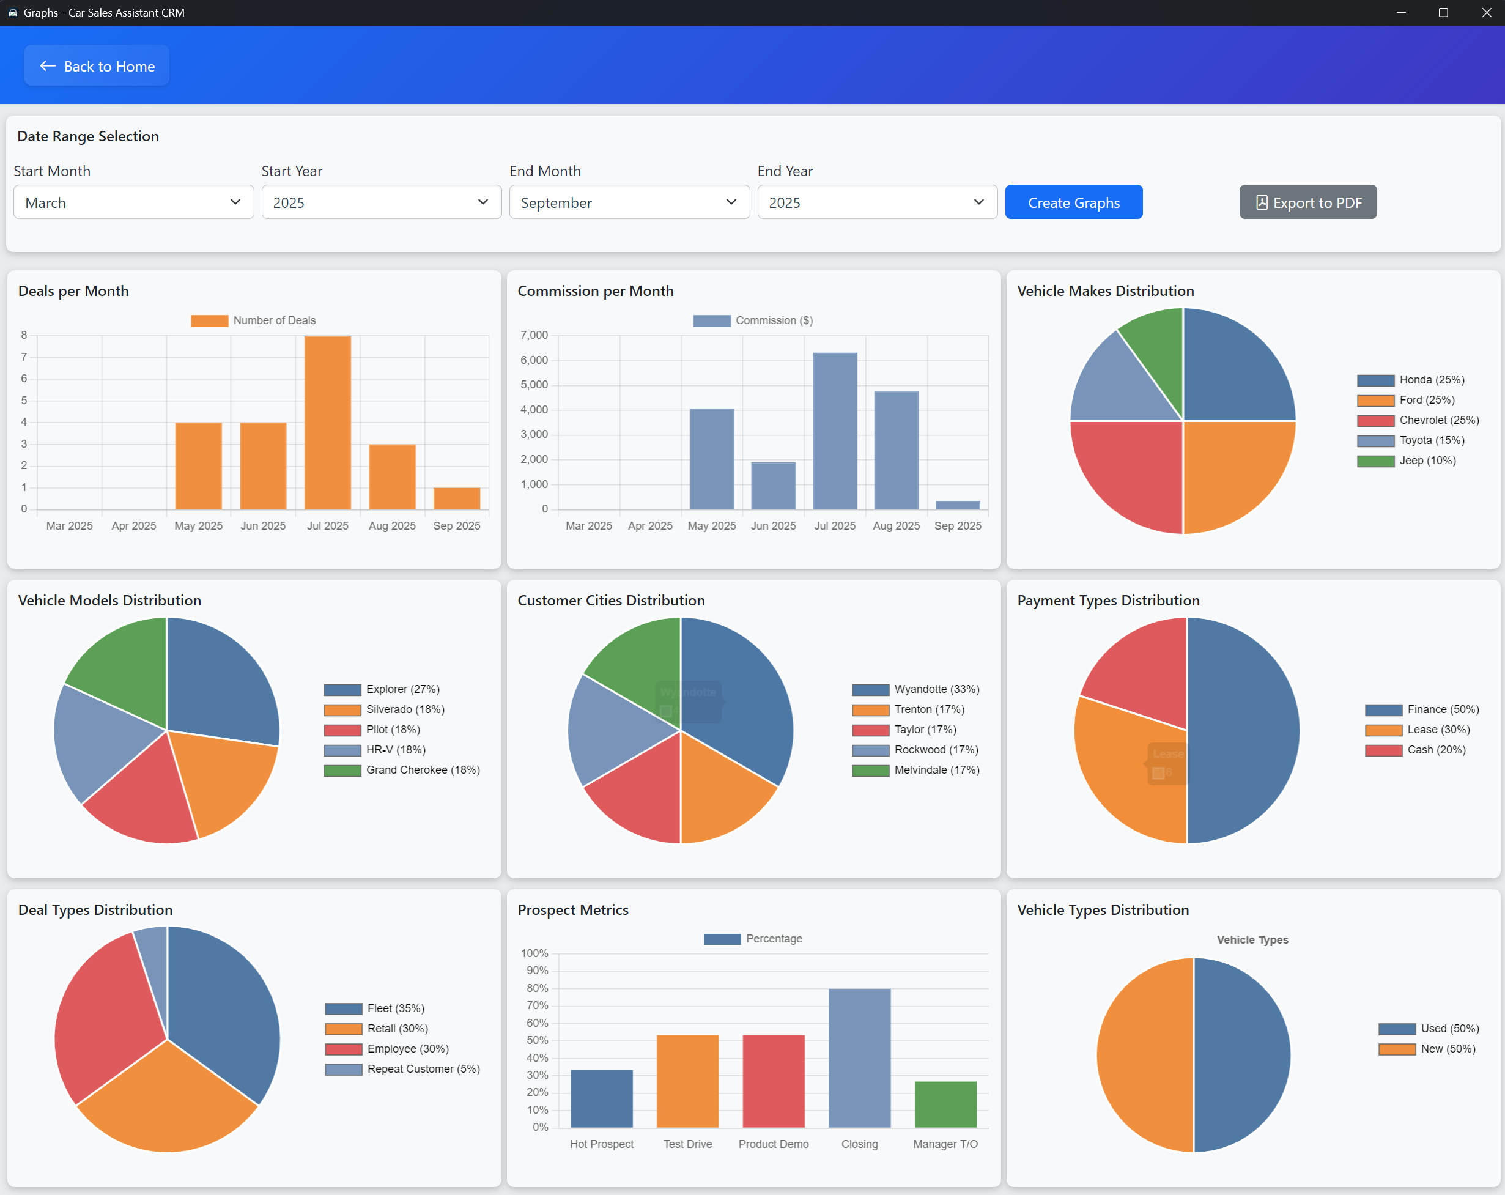Click the Fleet legend swatch
Screen dimensions: 1505x1195
pos(344,1008)
